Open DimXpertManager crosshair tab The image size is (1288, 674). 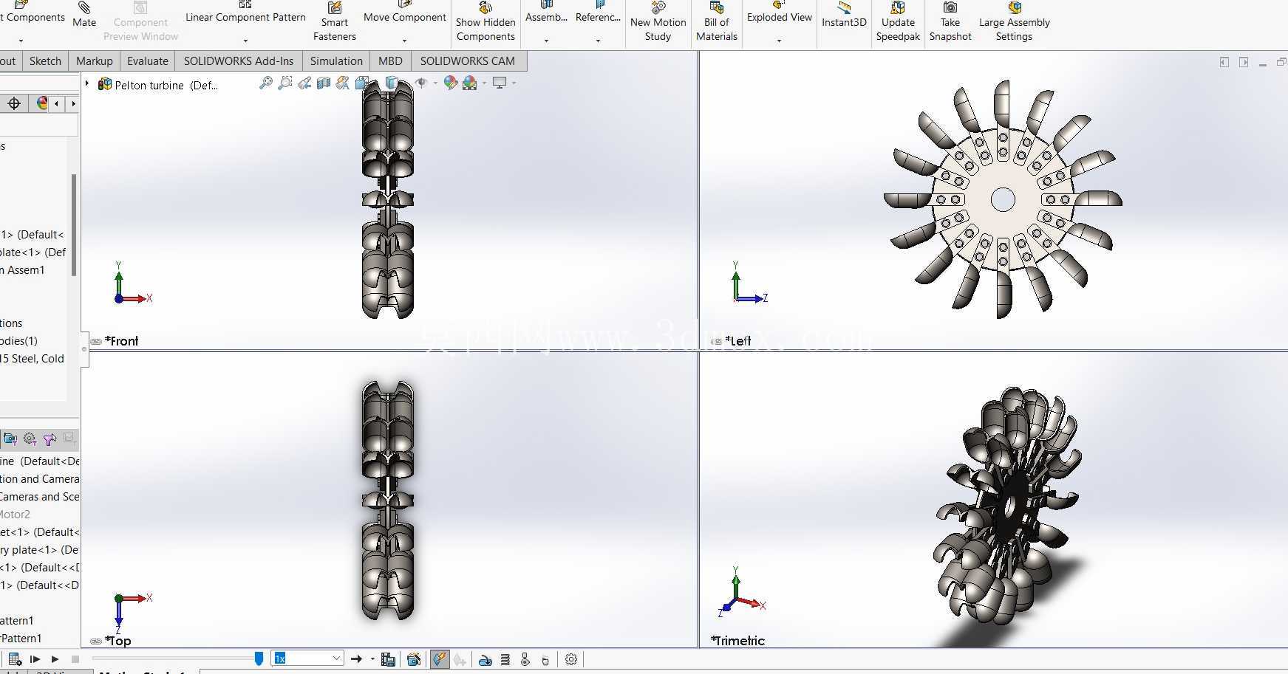click(14, 103)
